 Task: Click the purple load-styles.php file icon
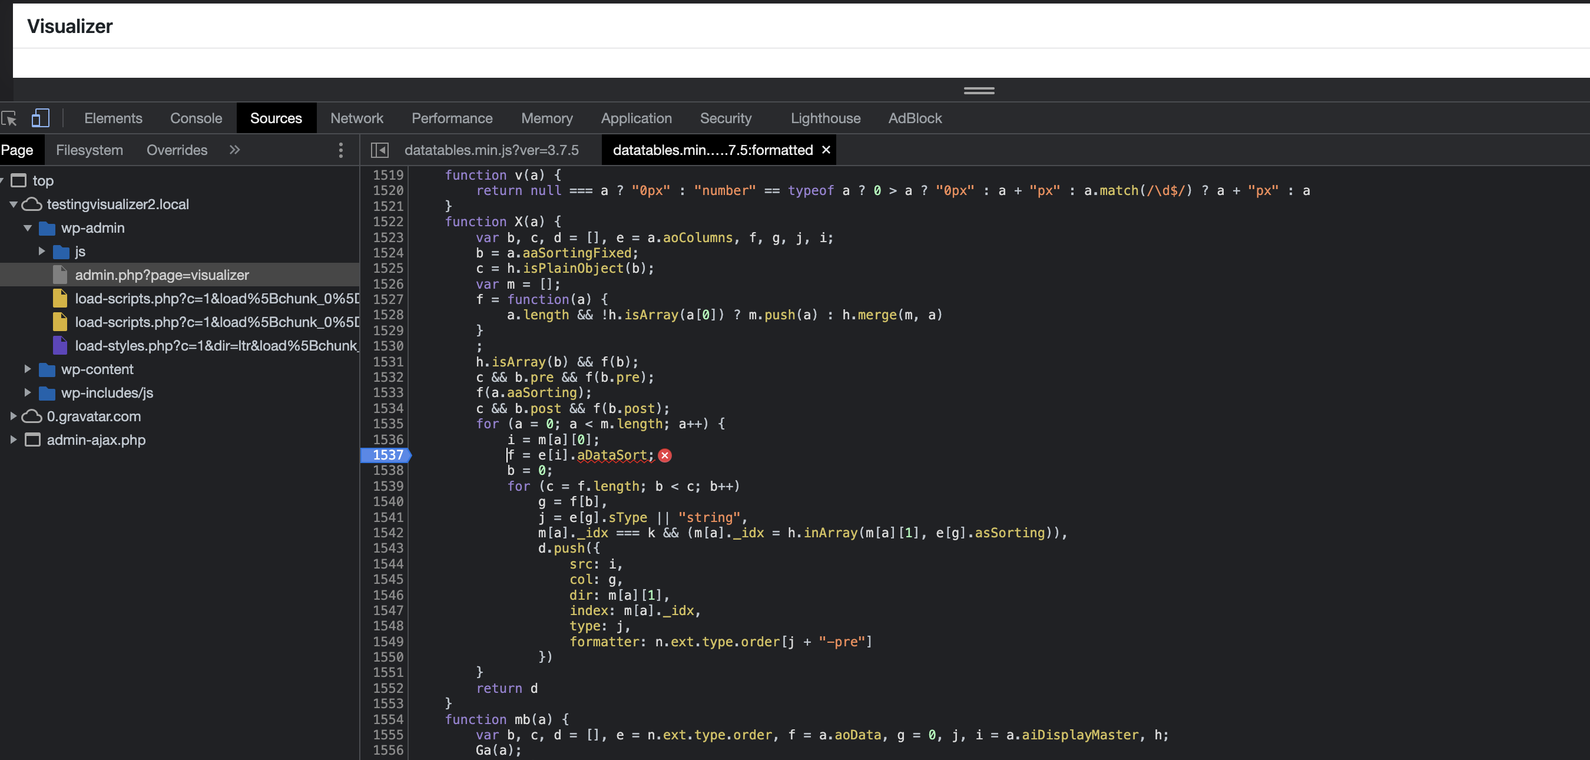point(59,346)
